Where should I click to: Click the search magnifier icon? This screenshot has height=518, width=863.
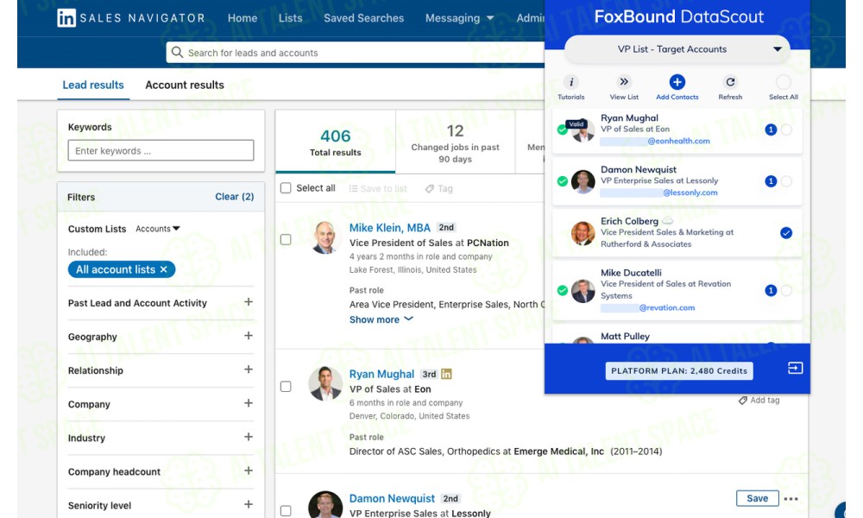[x=177, y=53]
